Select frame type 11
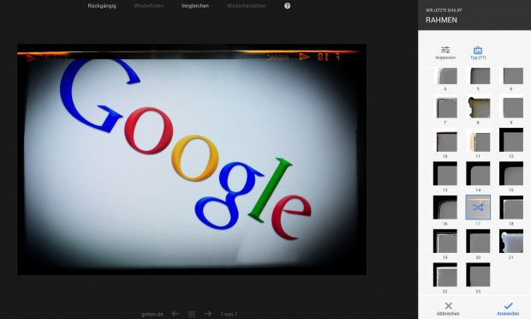Image resolution: width=531 pixels, height=319 pixels. [478, 140]
